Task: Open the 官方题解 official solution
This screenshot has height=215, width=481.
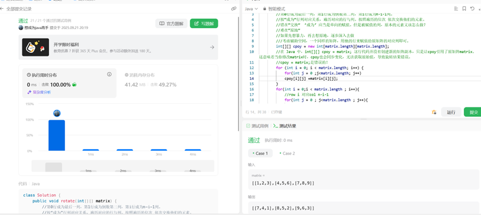Action: tap(171, 23)
